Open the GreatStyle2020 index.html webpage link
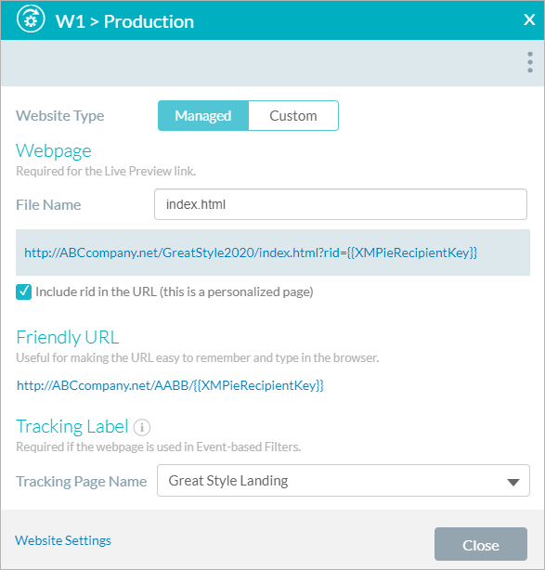Viewport: 545px width, 570px height. point(251,253)
